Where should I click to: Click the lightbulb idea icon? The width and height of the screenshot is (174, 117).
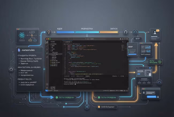[x=49, y=32]
